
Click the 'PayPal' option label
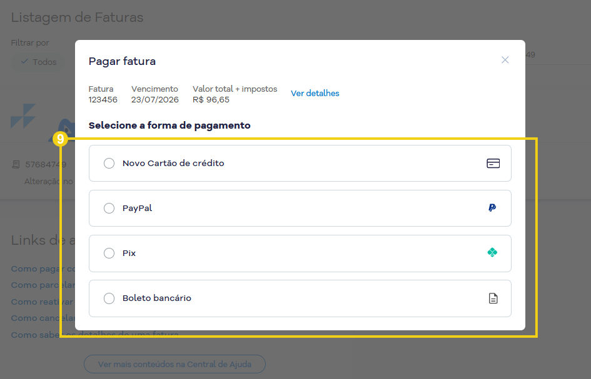click(x=137, y=208)
